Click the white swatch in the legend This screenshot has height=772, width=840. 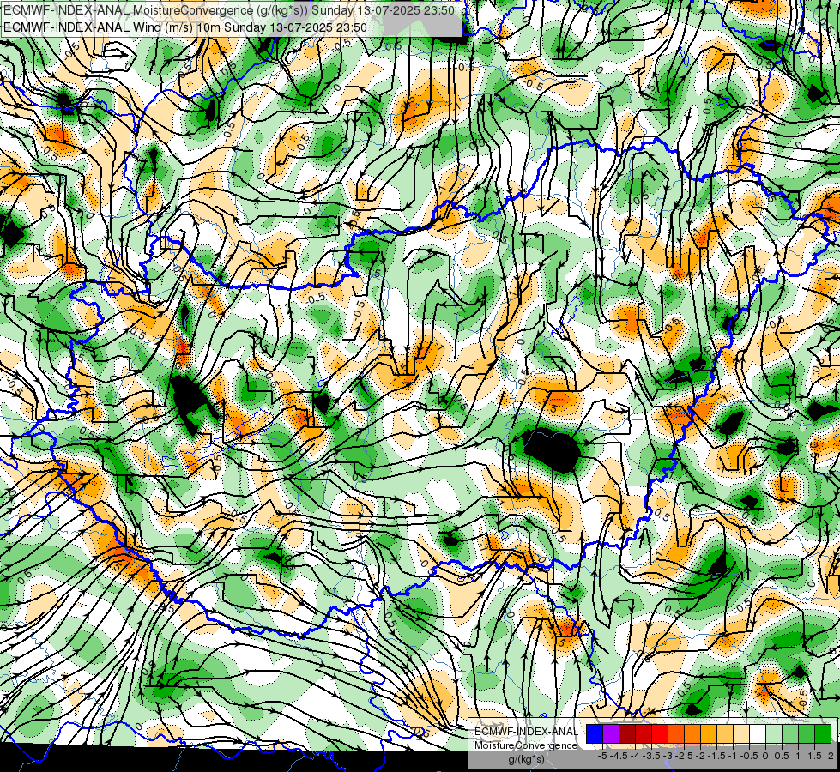tap(758, 734)
